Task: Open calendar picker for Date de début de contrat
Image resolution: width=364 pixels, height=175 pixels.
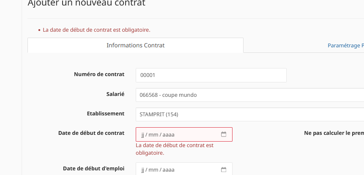Action: pyautogui.click(x=223, y=134)
